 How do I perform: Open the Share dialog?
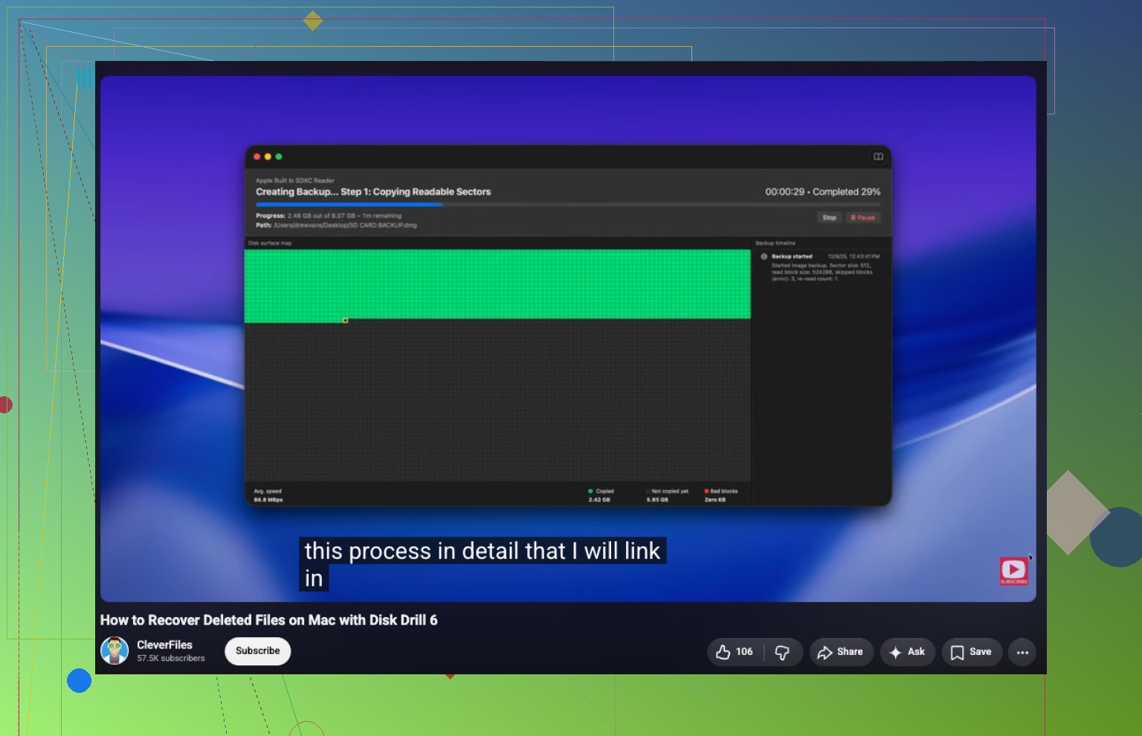tap(841, 652)
